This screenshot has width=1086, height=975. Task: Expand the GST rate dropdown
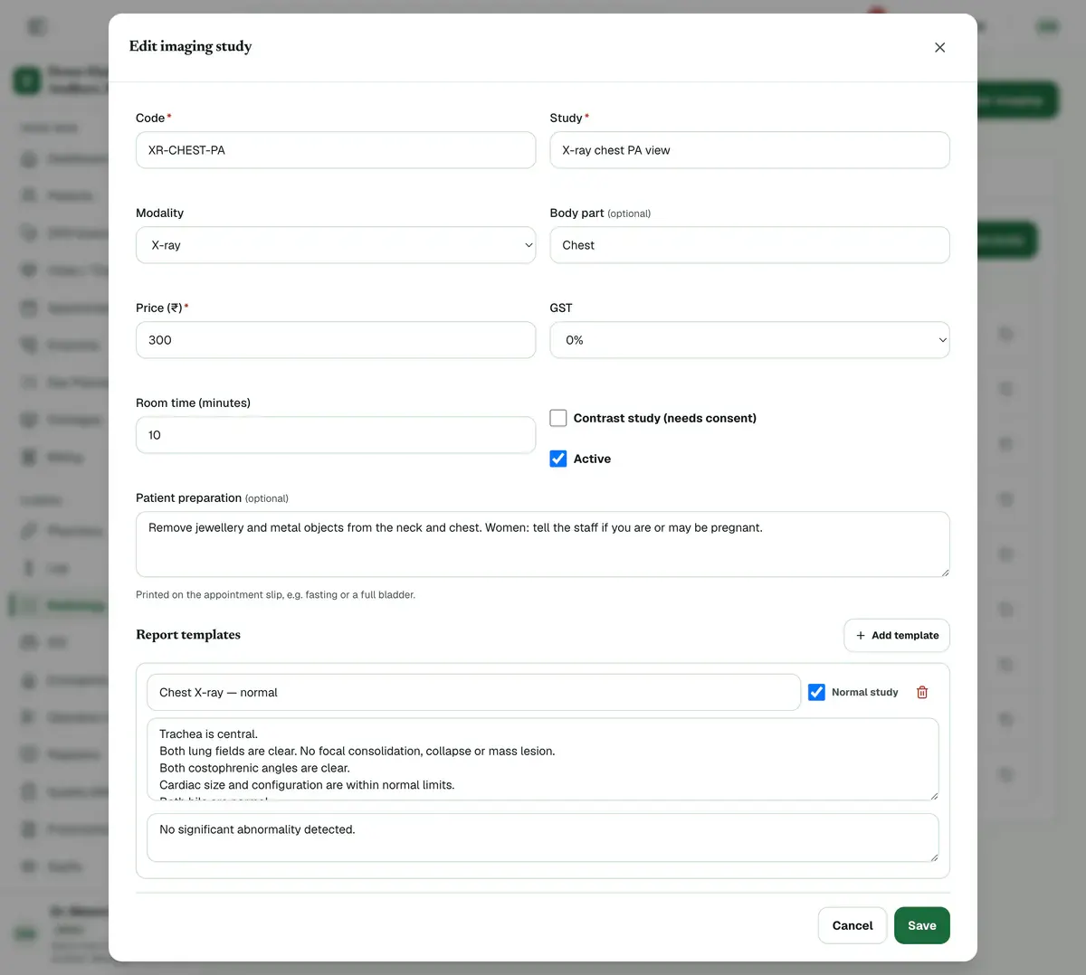pos(749,340)
